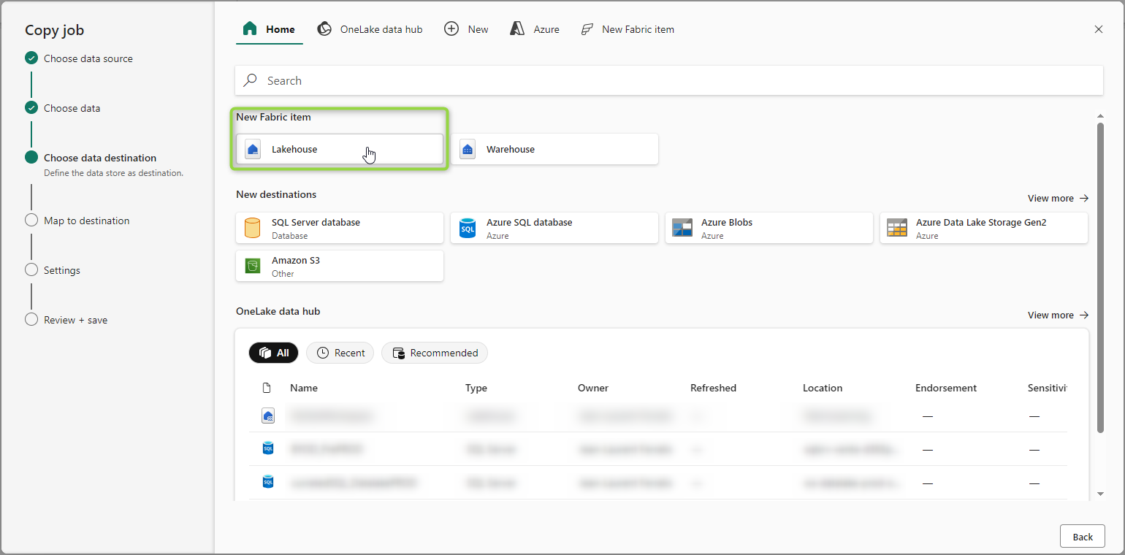Click the Azure Data Lake Storage Gen2 icon
Screen dimensions: 1125x555
[x=897, y=228]
